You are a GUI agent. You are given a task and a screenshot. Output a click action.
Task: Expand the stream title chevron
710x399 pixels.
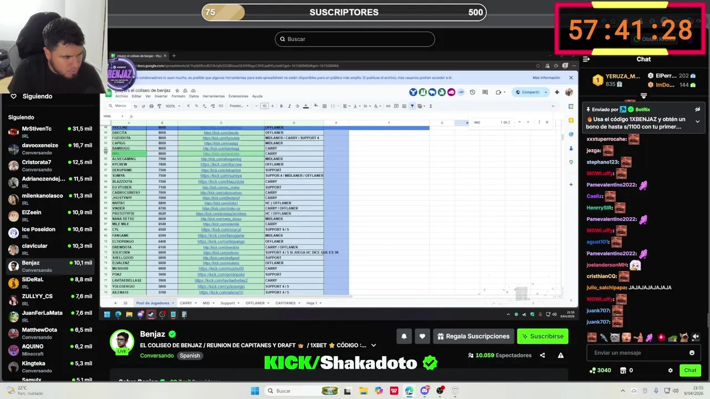click(x=373, y=345)
